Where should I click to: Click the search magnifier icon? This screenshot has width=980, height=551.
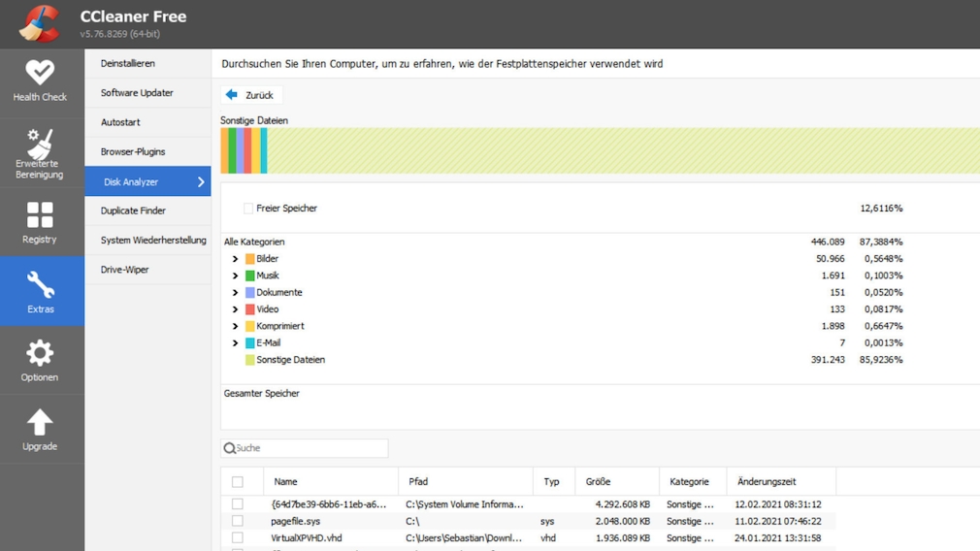click(x=229, y=448)
